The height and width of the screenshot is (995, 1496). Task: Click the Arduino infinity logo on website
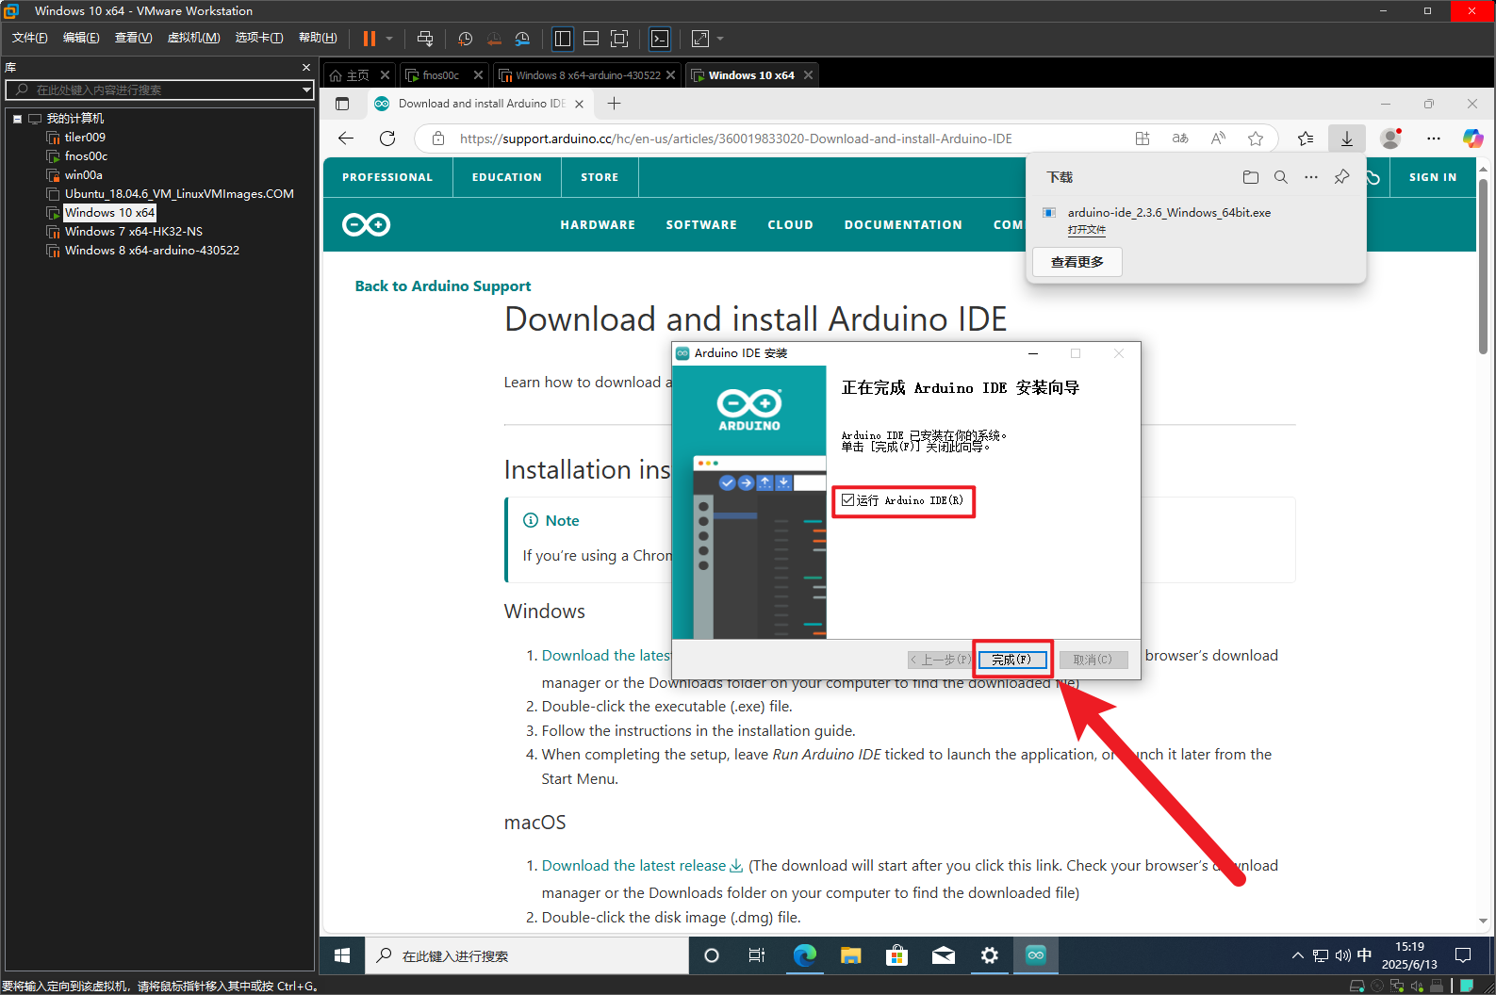point(366,224)
